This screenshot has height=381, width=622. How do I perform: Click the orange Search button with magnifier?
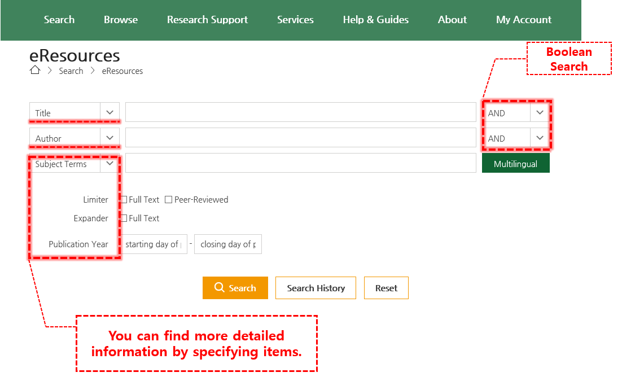click(x=235, y=288)
